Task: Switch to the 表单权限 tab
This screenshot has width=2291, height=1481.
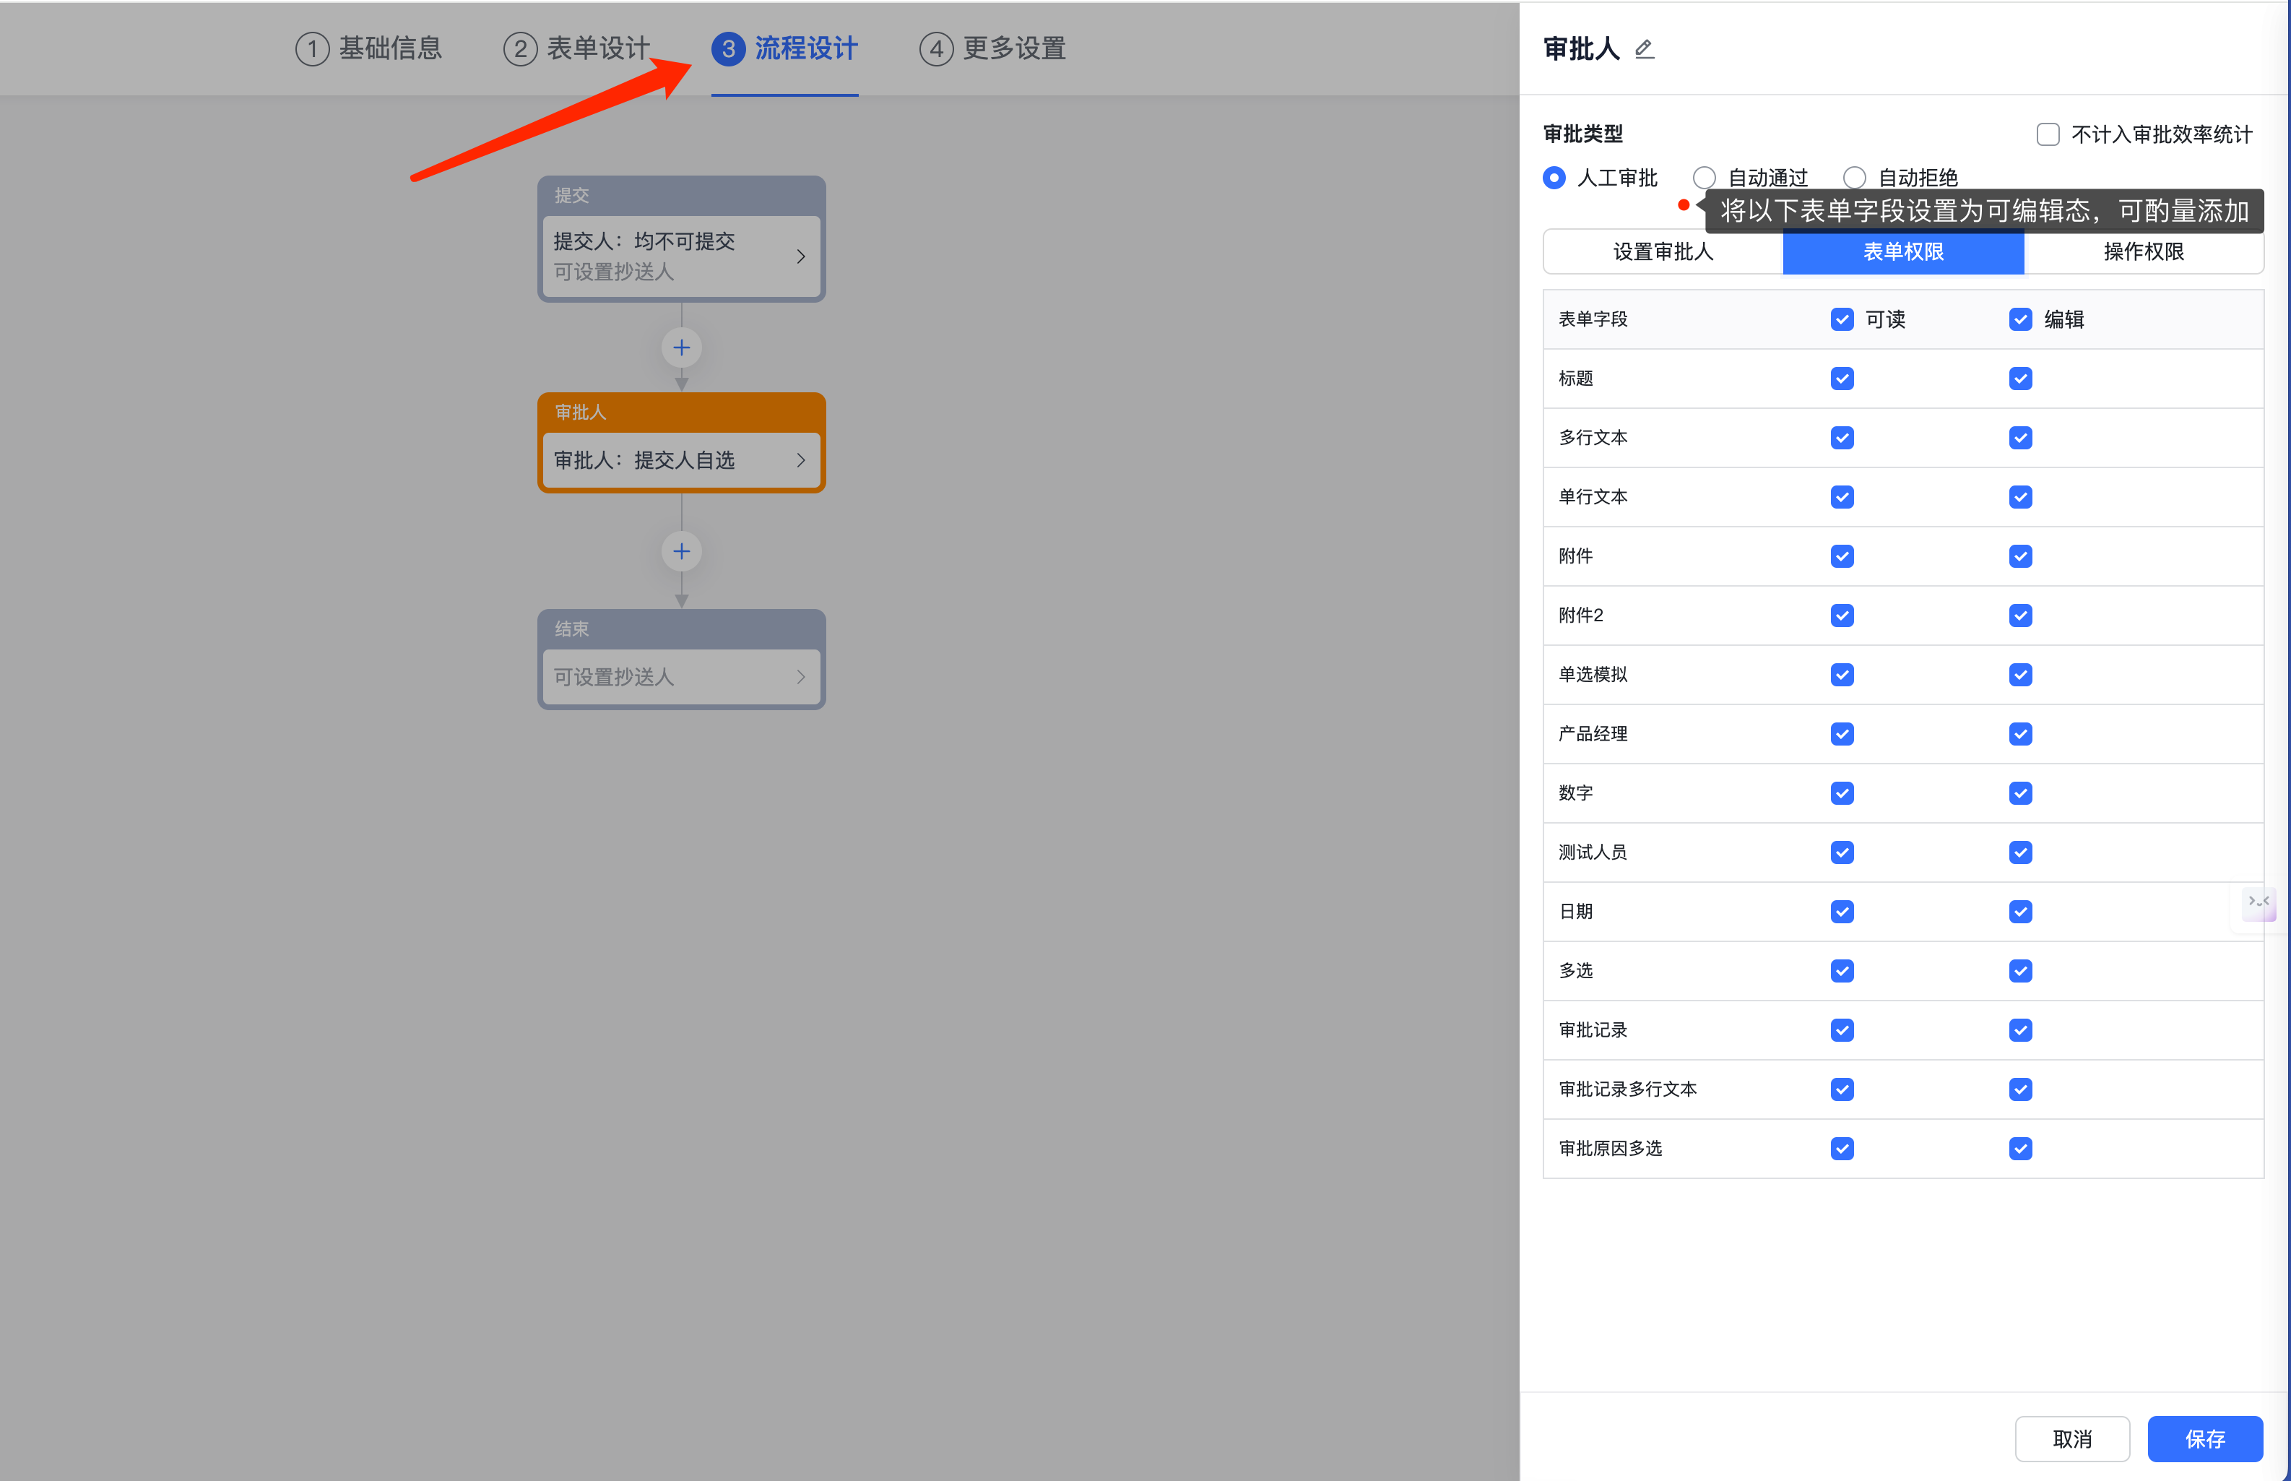Action: pyautogui.click(x=1904, y=252)
